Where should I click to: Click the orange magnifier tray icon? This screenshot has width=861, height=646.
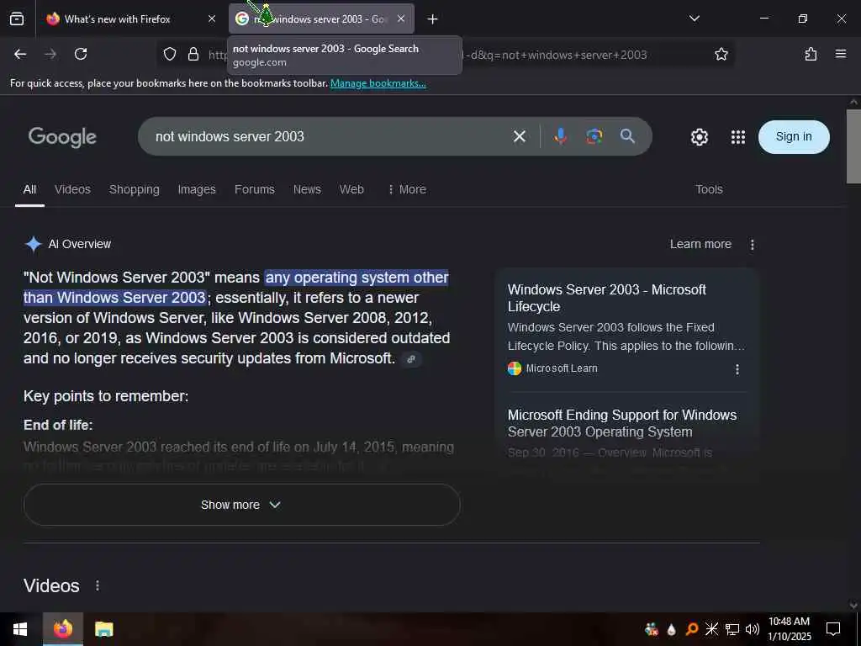(692, 629)
